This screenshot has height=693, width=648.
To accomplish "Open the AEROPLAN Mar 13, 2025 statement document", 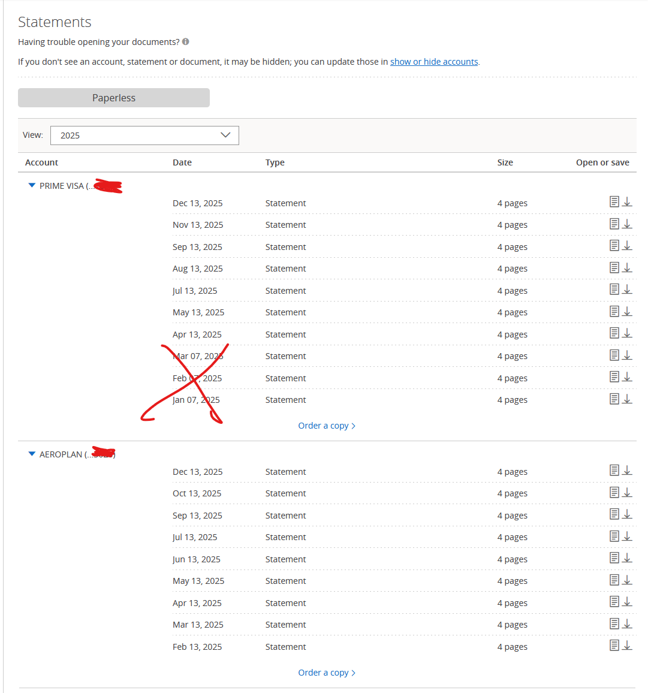I will 614,624.
